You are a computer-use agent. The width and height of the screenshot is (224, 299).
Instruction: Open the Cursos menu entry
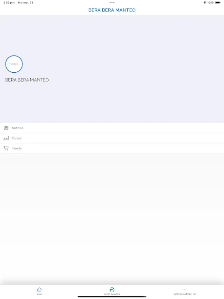click(112, 138)
